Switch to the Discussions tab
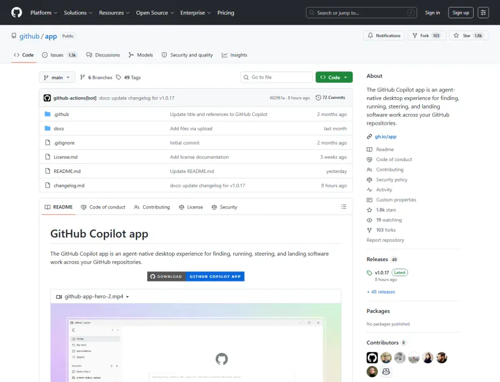 tap(103, 55)
